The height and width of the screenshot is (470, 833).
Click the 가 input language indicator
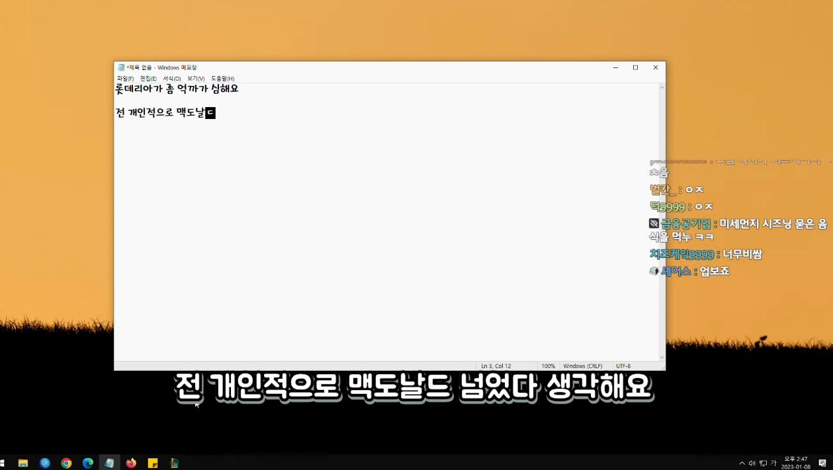point(773,463)
